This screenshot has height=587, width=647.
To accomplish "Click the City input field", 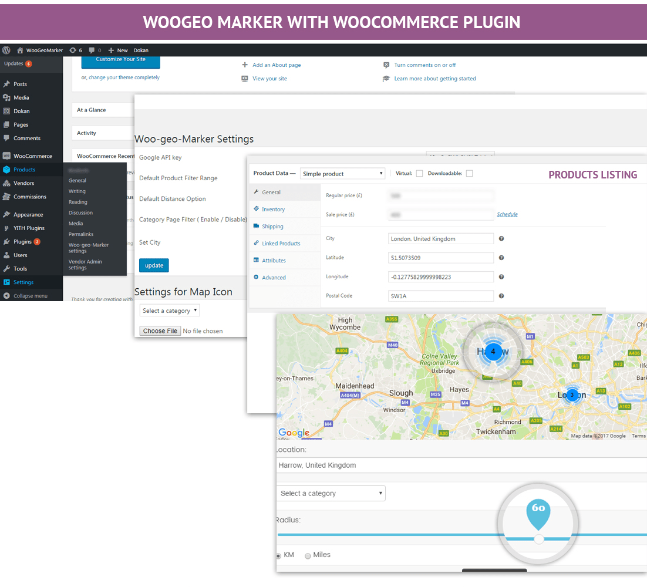I will click(x=441, y=239).
